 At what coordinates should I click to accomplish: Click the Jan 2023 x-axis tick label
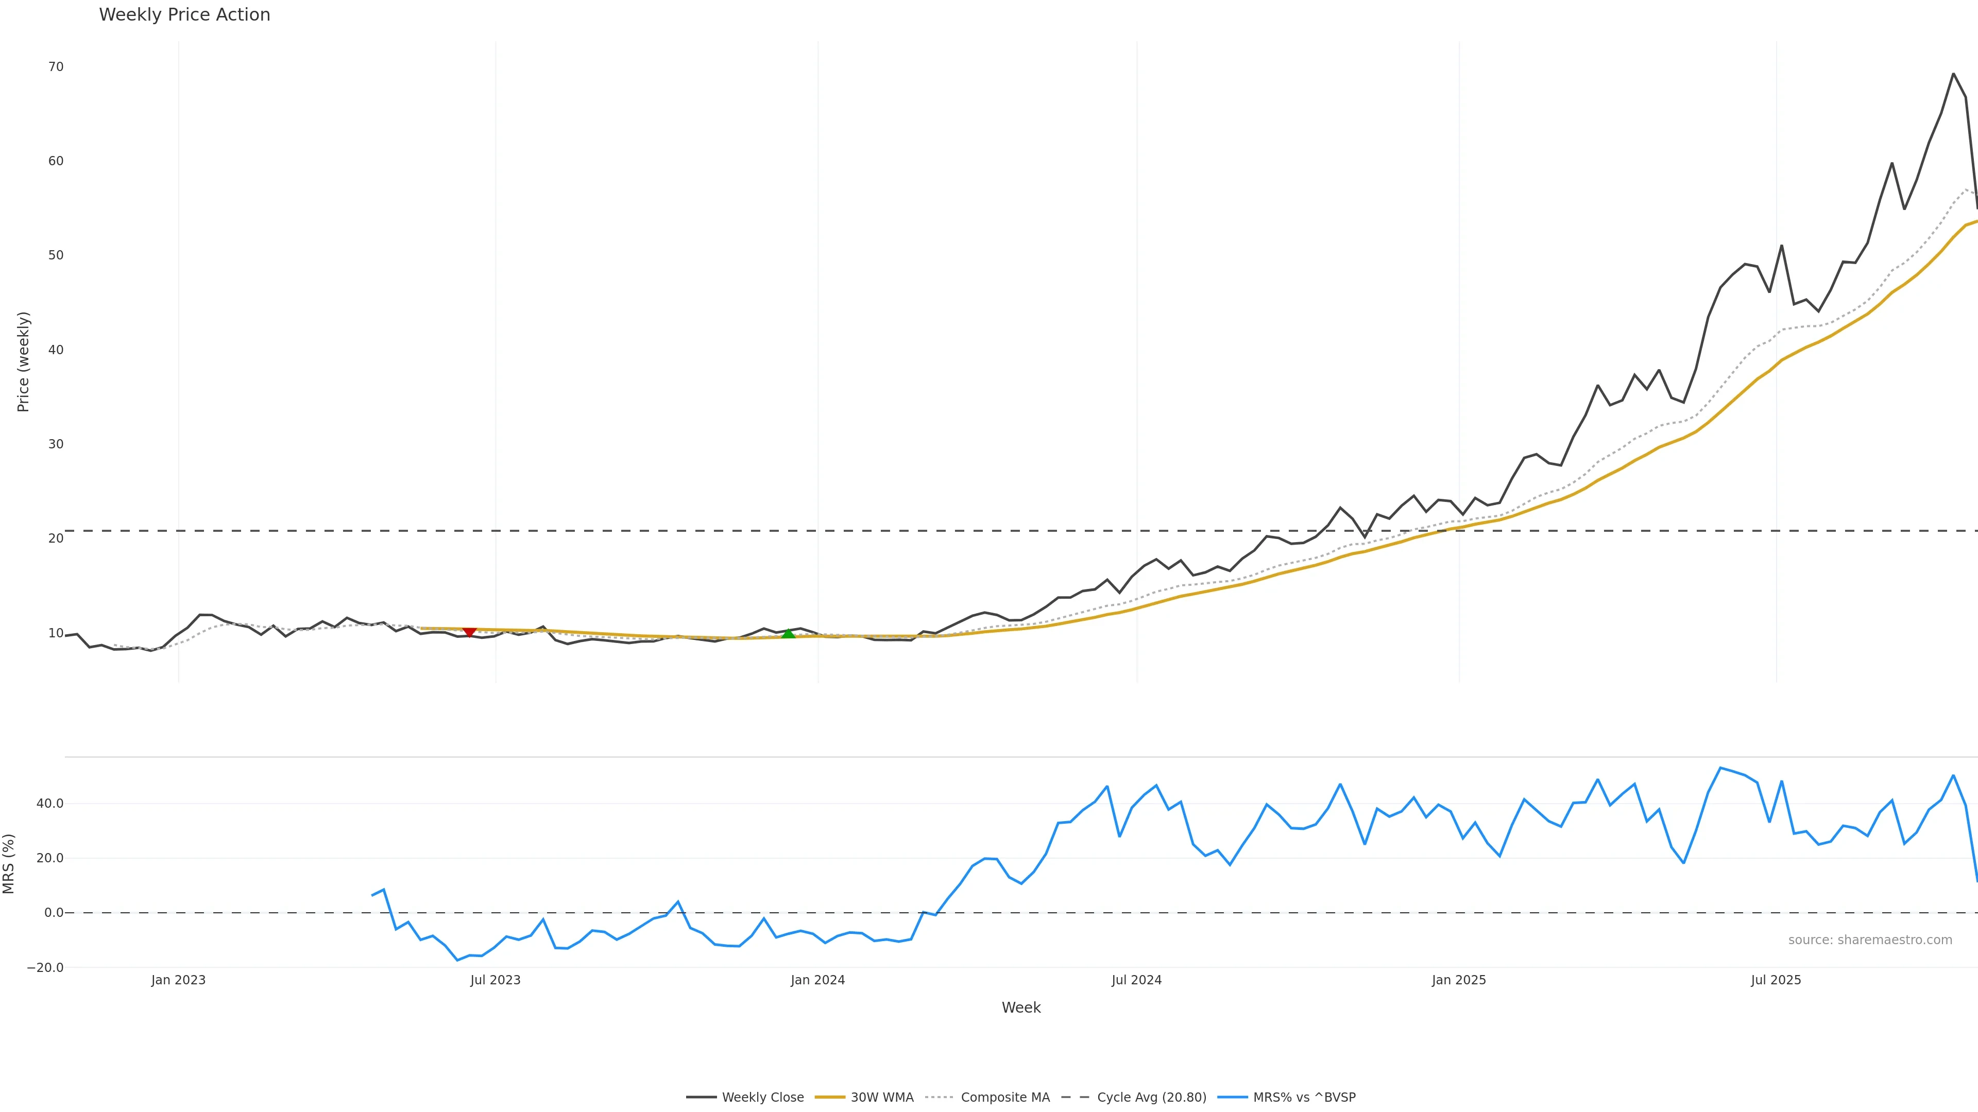click(x=178, y=980)
